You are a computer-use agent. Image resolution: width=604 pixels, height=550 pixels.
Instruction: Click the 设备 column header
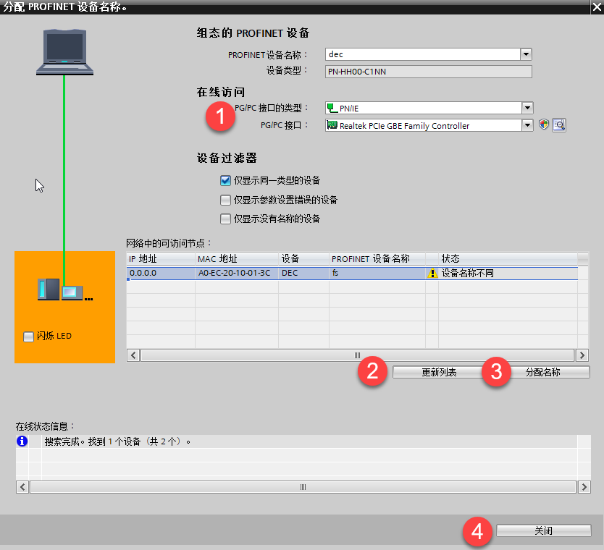coord(303,258)
